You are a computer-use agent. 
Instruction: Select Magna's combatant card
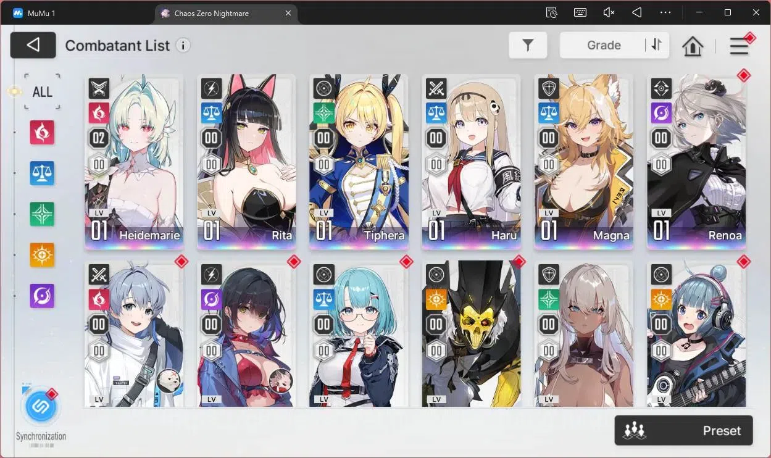click(x=583, y=162)
